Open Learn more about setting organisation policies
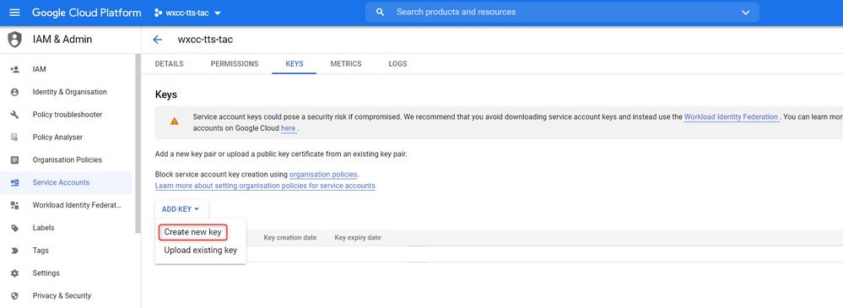Screen dimensions: 843x308 (x=265, y=186)
